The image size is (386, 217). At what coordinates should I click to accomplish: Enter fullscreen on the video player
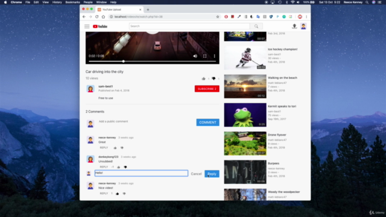click(205, 56)
